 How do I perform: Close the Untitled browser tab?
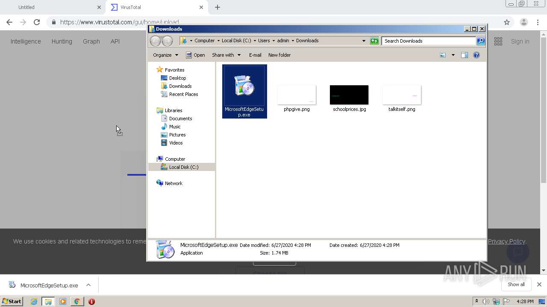pyautogui.click(x=99, y=7)
